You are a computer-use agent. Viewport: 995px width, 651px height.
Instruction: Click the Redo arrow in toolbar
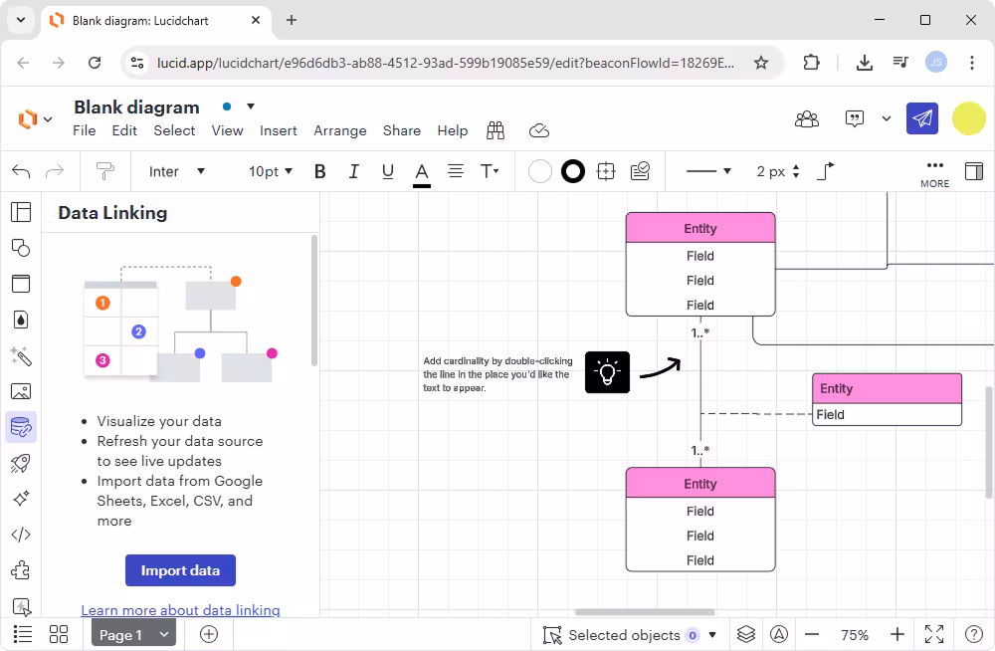[55, 171]
